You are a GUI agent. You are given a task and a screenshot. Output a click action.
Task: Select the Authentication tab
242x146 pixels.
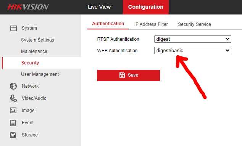pos(108,24)
